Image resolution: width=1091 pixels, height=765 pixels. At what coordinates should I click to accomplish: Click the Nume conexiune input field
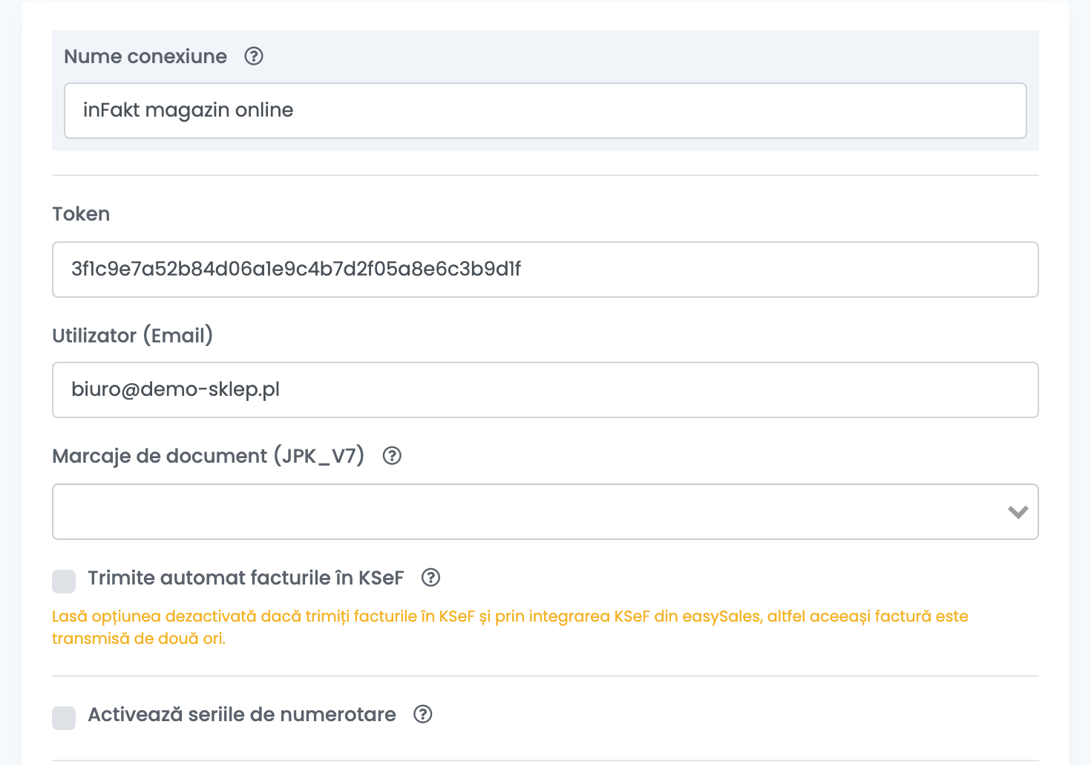pyautogui.click(x=545, y=111)
